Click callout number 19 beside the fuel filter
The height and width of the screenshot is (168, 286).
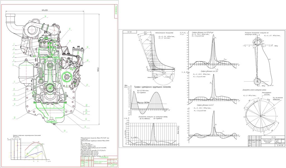click(87, 47)
